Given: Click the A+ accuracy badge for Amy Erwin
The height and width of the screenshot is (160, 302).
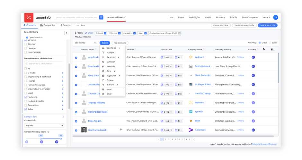Looking at the screenshot, I should [253, 57].
